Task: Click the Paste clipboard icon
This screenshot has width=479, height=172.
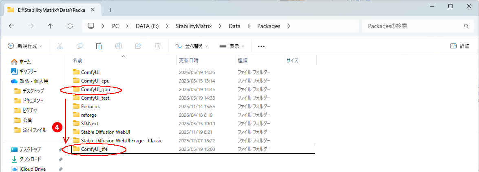Action: (99, 46)
